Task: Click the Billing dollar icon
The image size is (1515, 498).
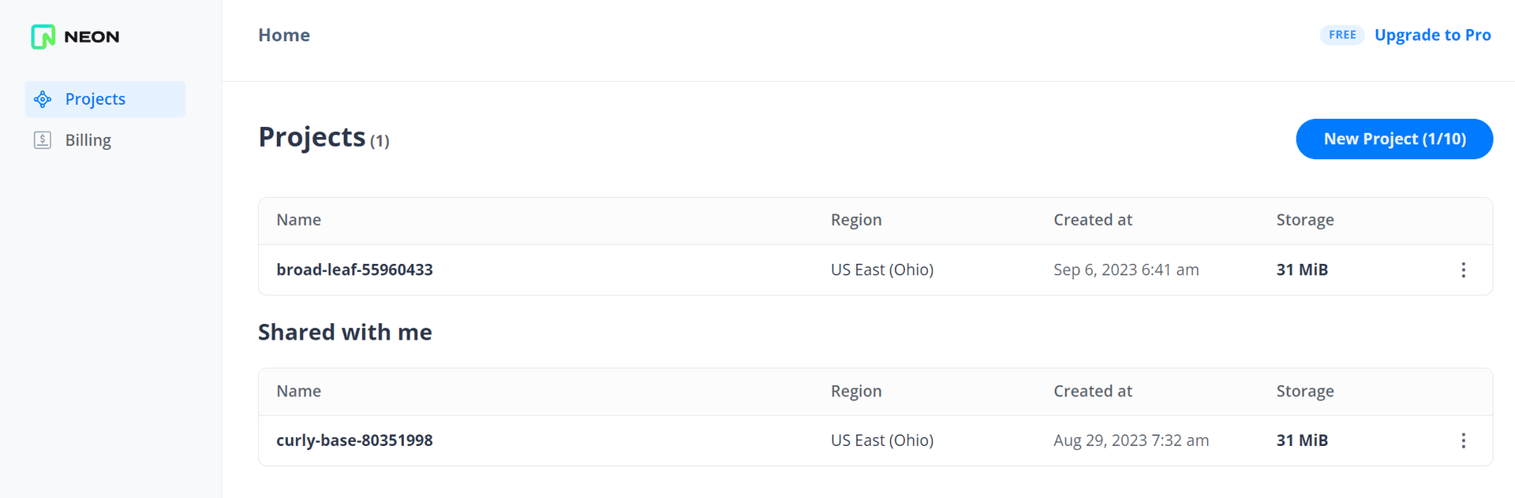Action: 43,140
